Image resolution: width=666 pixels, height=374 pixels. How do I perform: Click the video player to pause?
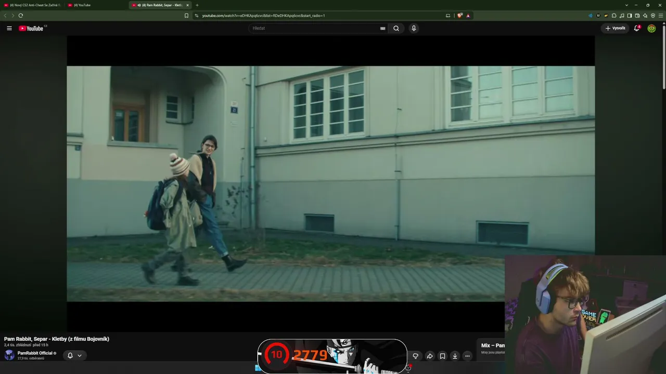330,183
